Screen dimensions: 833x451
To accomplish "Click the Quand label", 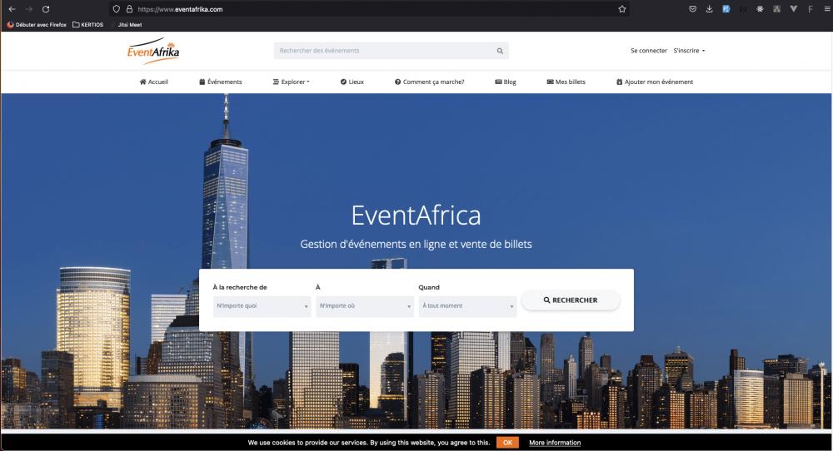I will pyautogui.click(x=429, y=287).
